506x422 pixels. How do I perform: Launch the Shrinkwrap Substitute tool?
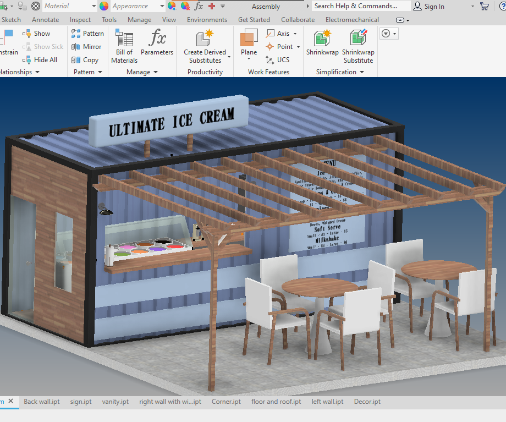(358, 46)
